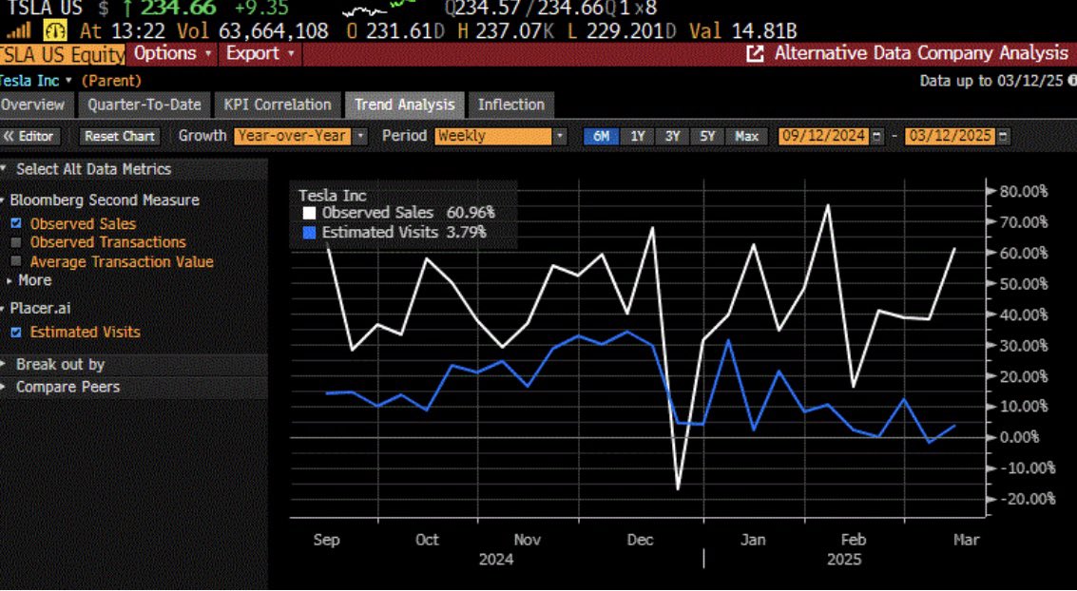The width and height of the screenshot is (1077, 591).
Task: Select the 5Y range button
Action: pyautogui.click(x=707, y=137)
